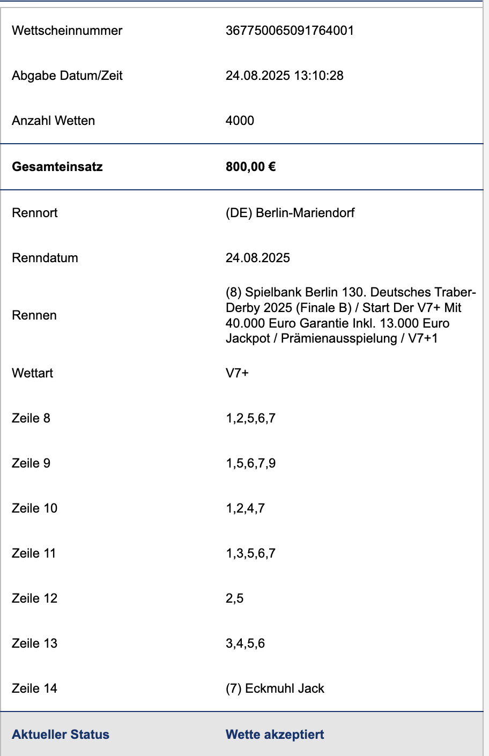Click the bold Gesamteinsatz label
Image resolution: width=489 pixels, height=756 pixels.
(57, 167)
